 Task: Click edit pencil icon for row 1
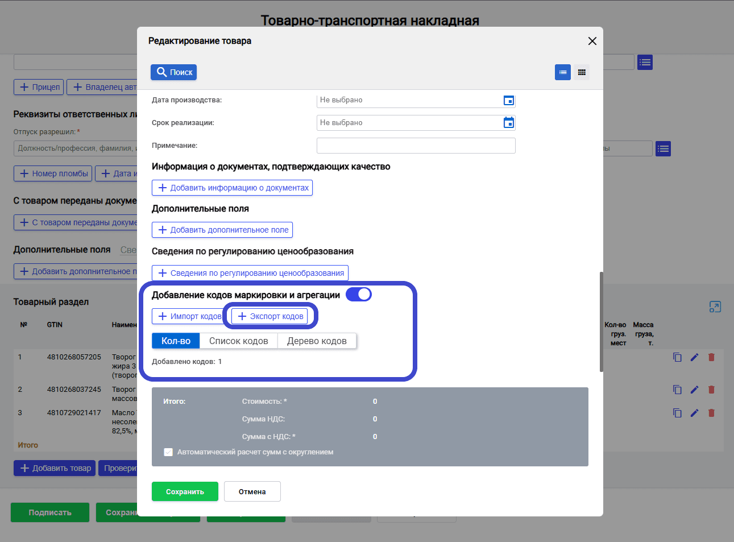(x=694, y=357)
